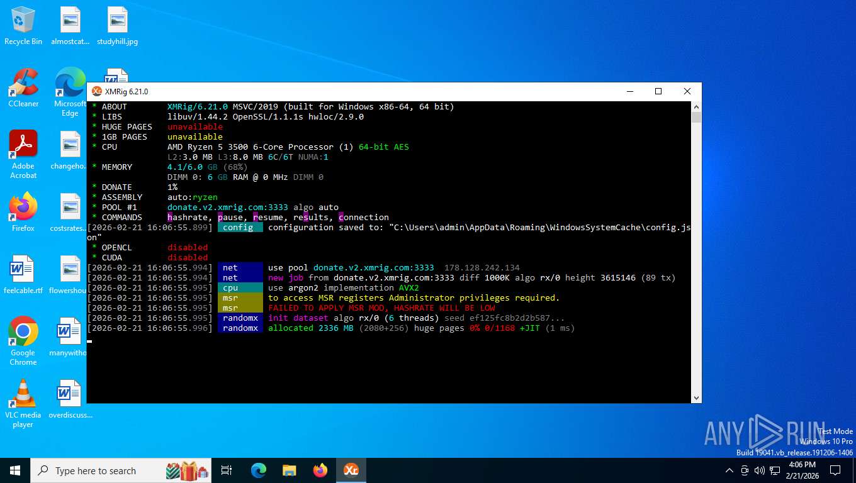The image size is (856, 483).
Task: Click the 'cpu' tag in the log
Action: pos(240,287)
